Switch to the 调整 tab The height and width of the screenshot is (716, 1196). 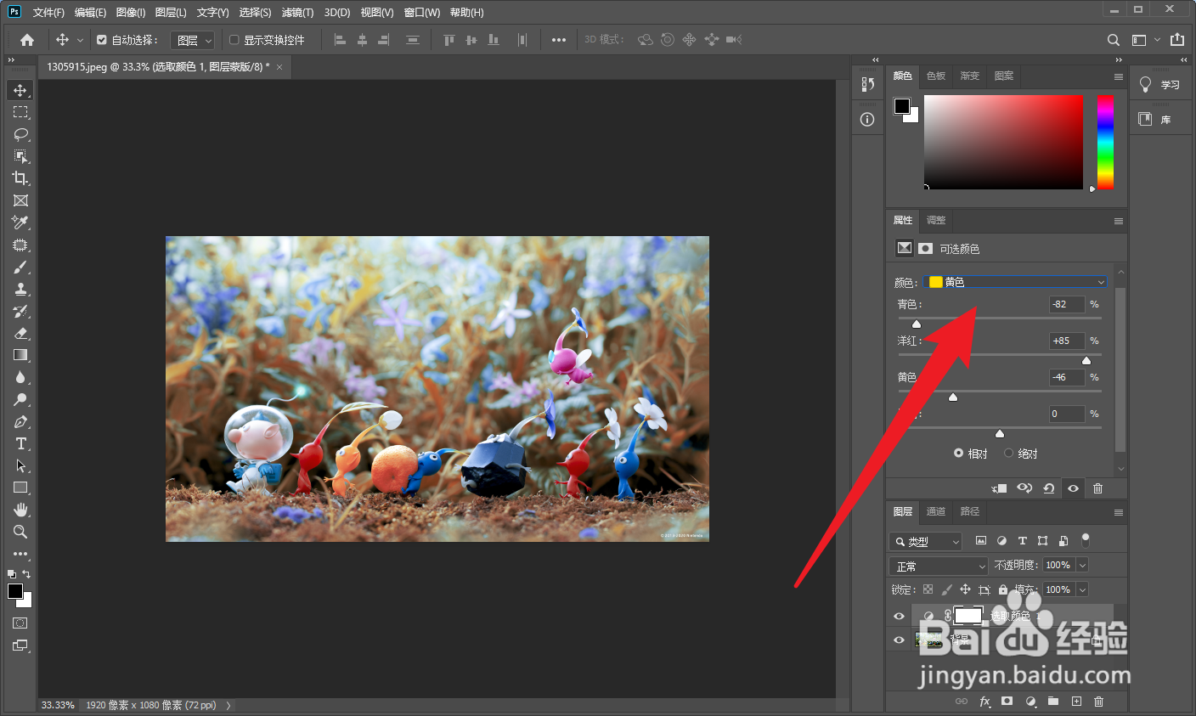936,220
